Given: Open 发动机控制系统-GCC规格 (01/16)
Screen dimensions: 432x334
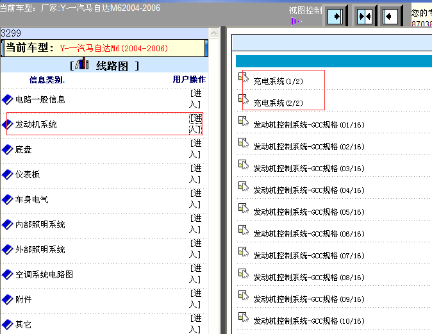Looking at the screenshot, I should pyautogui.click(x=309, y=125).
